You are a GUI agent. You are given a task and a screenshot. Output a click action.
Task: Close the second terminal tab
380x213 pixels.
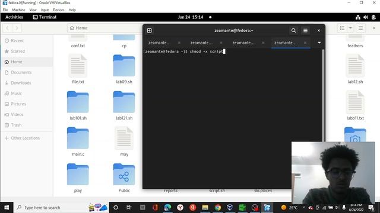coord(221,43)
